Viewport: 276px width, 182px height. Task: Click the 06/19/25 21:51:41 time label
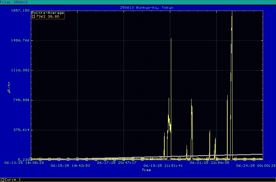click(163, 166)
